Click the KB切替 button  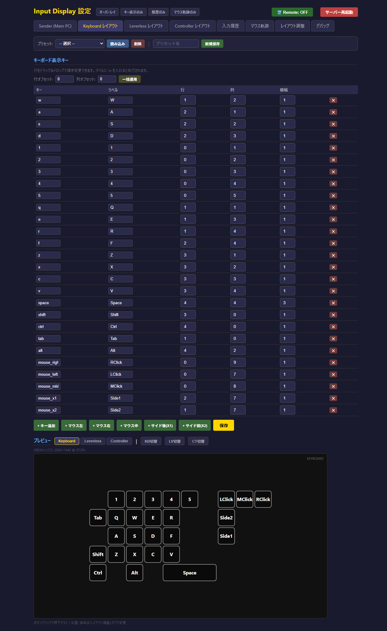tap(151, 441)
